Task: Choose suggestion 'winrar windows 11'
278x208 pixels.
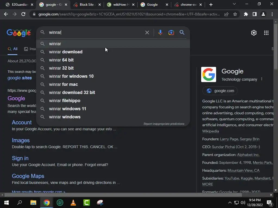Action: click(x=113, y=109)
